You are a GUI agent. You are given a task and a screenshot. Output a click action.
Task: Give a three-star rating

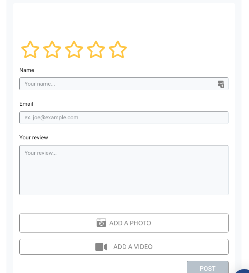(x=74, y=49)
